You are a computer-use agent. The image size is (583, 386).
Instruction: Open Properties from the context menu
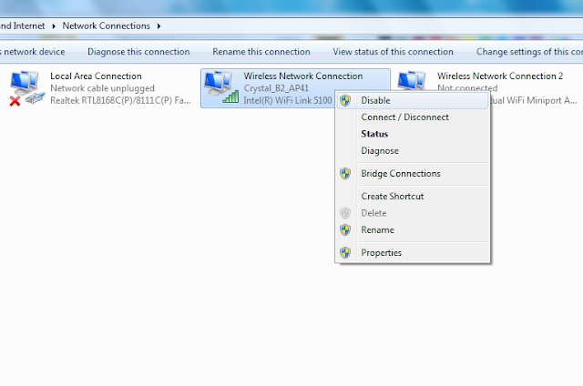click(413, 252)
